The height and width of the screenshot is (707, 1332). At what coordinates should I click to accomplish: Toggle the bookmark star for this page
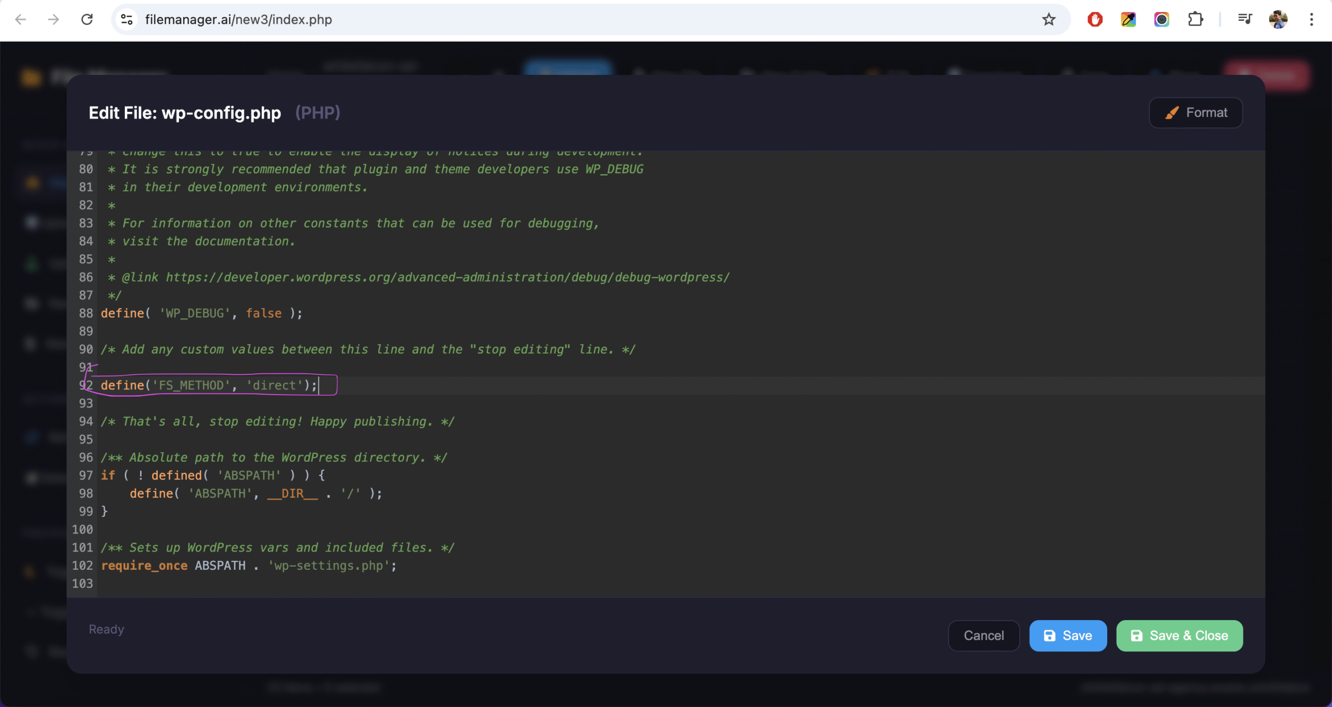pos(1049,19)
